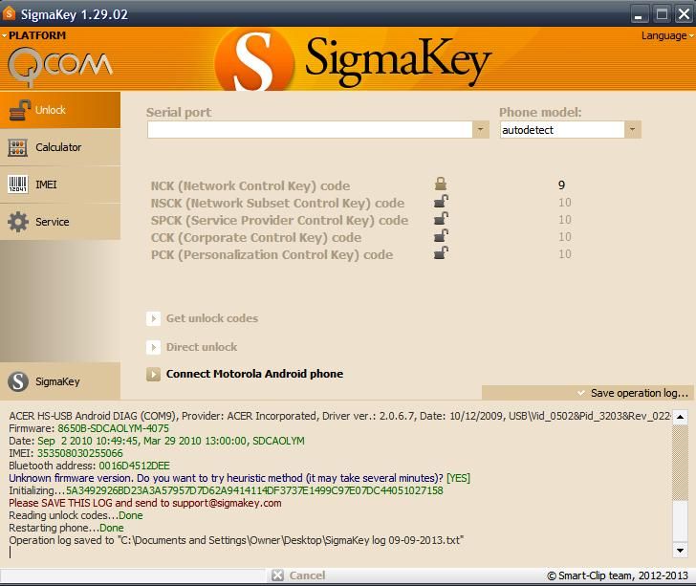The height and width of the screenshot is (586, 696).
Task: Click the NCK closed lock icon
Action: (441, 184)
